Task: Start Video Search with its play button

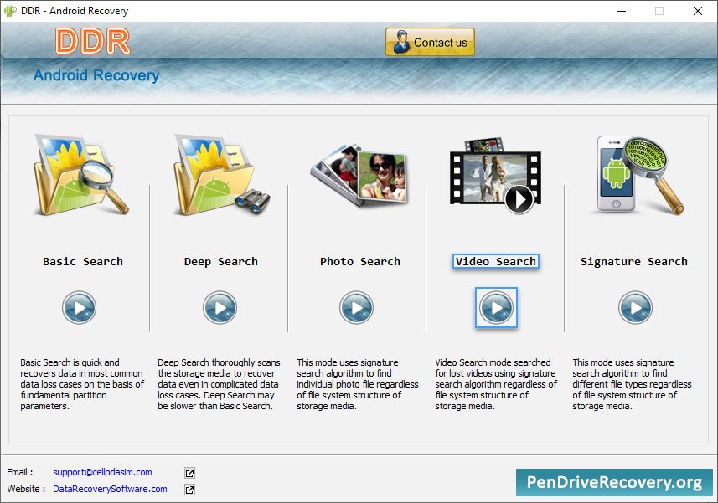Action: coord(496,308)
